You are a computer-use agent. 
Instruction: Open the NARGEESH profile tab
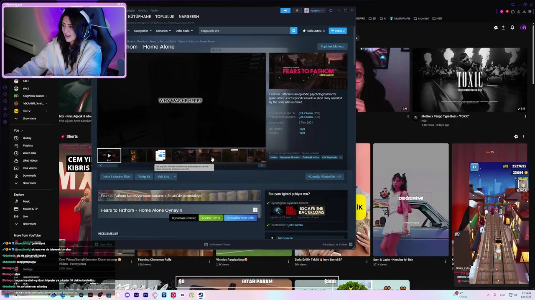tap(189, 17)
